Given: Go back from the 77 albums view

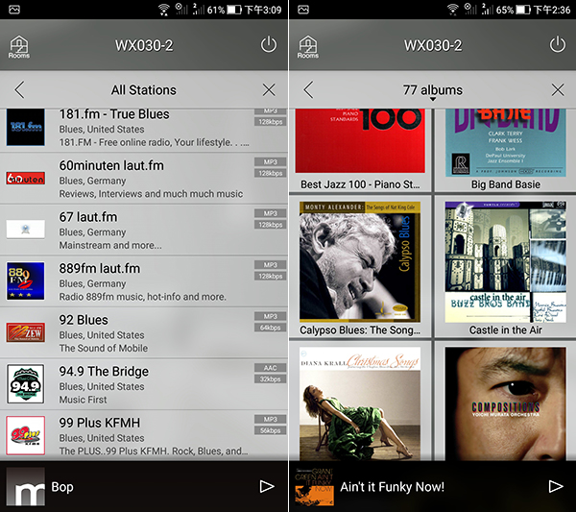Looking at the screenshot, I should coord(308,89).
